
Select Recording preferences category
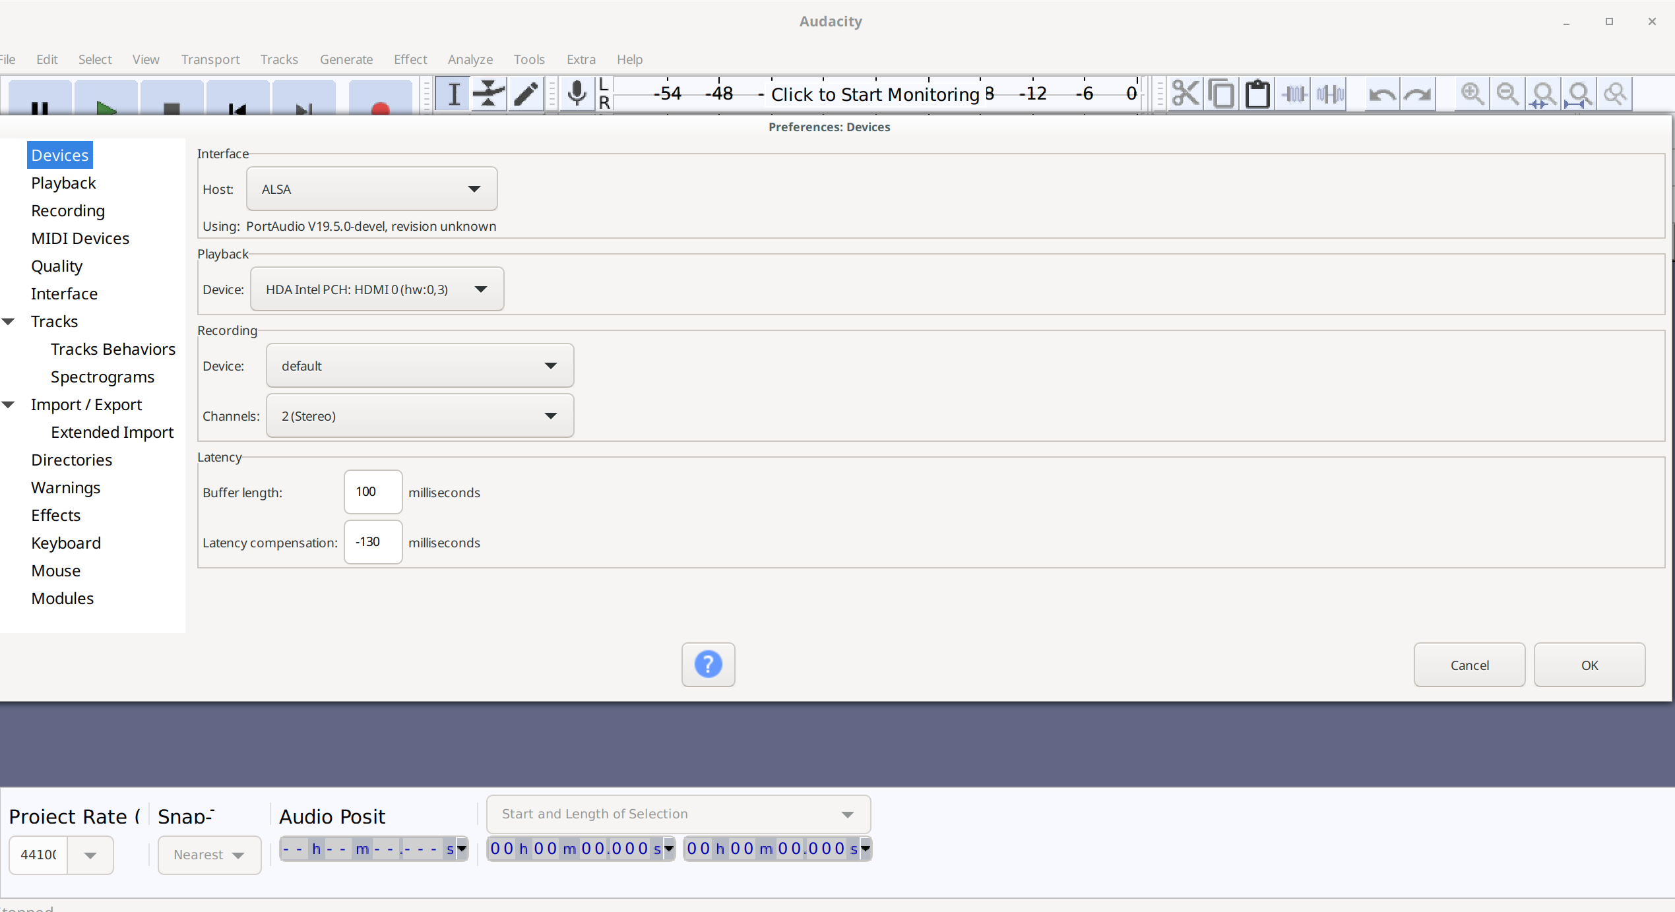(x=68, y=211)
